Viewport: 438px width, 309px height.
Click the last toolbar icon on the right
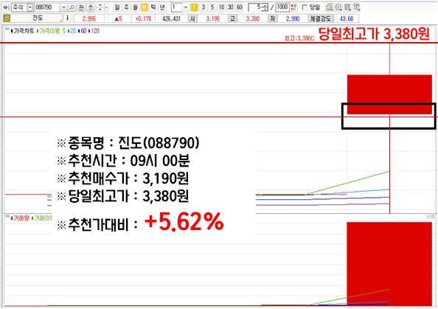pyautogui.click(x=356, y=7)
